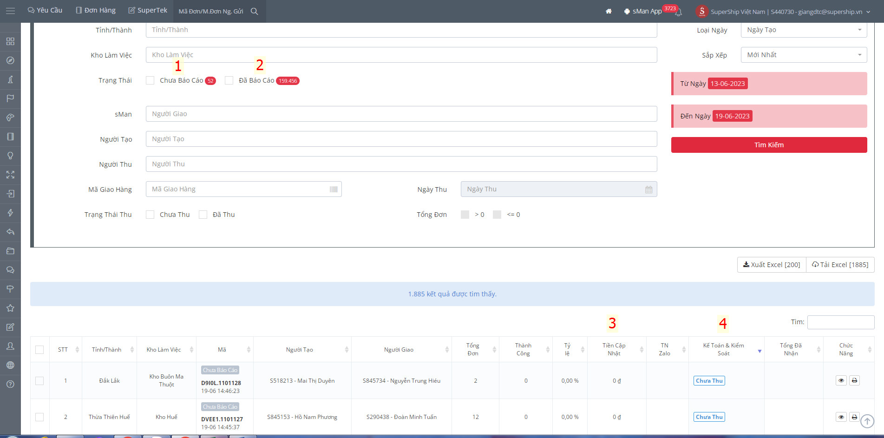Enable the Đã Thu checkbox

click(x=203, y=215)
